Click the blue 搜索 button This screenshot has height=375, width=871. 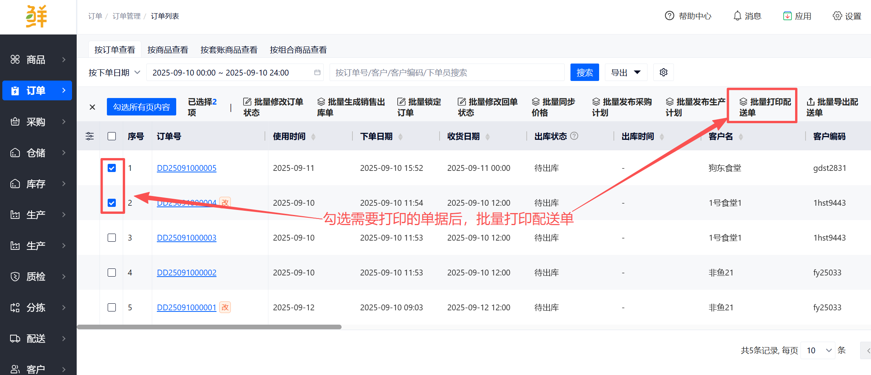click(x=584, y=72)
